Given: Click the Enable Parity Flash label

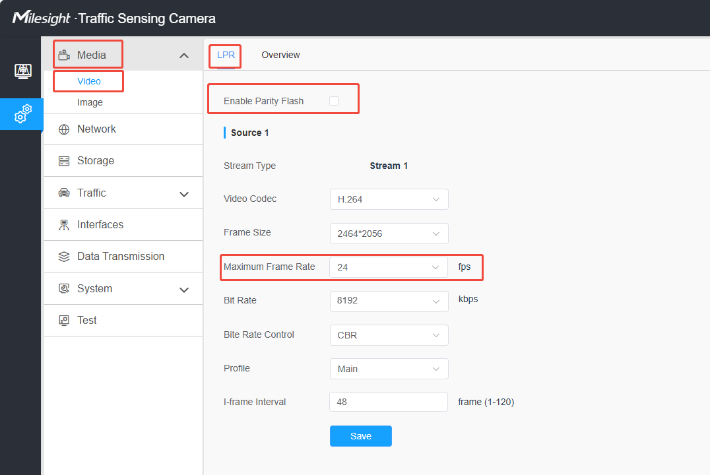Looking at the screenshot, I should [x=263, y=101].
